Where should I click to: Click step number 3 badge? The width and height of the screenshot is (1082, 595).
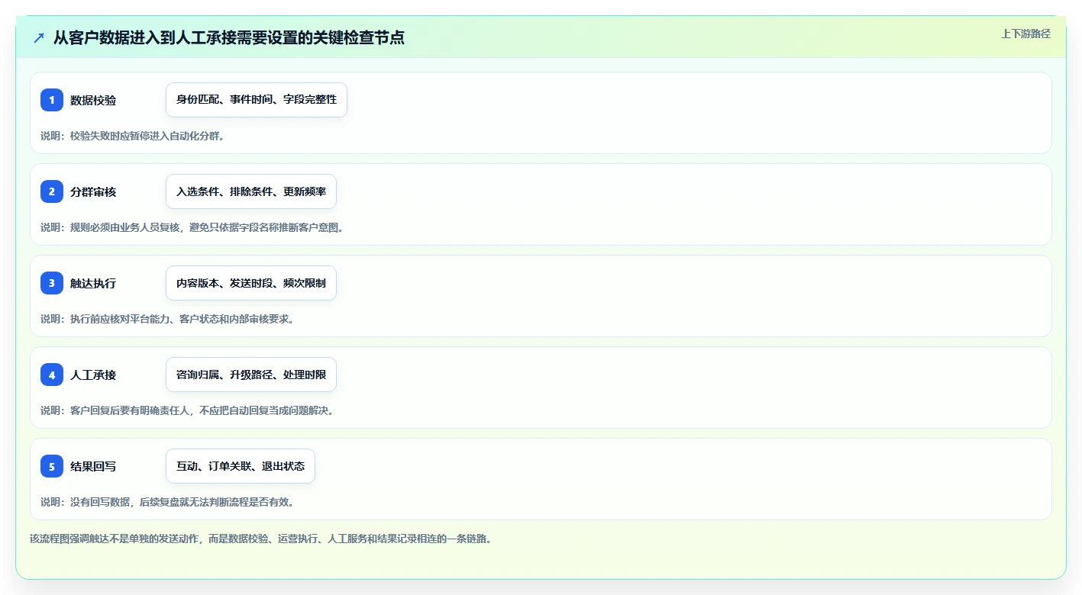coord(52,283)
